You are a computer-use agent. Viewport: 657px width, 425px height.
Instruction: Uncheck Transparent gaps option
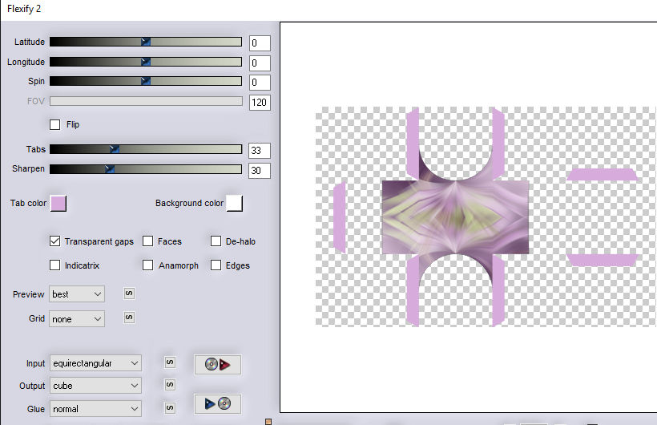pos(55,241)
